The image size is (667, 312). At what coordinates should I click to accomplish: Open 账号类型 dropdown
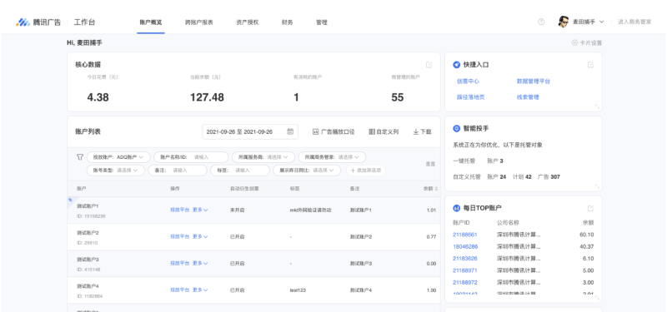tap(116, 171)
